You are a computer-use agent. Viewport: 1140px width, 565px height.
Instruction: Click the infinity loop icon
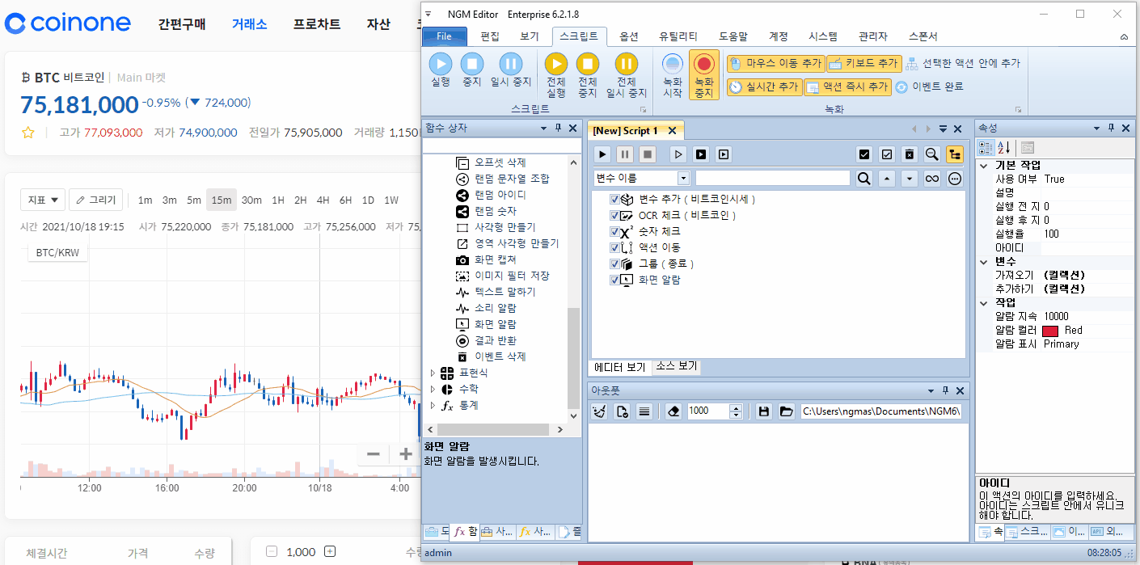[x=932, y=179]
